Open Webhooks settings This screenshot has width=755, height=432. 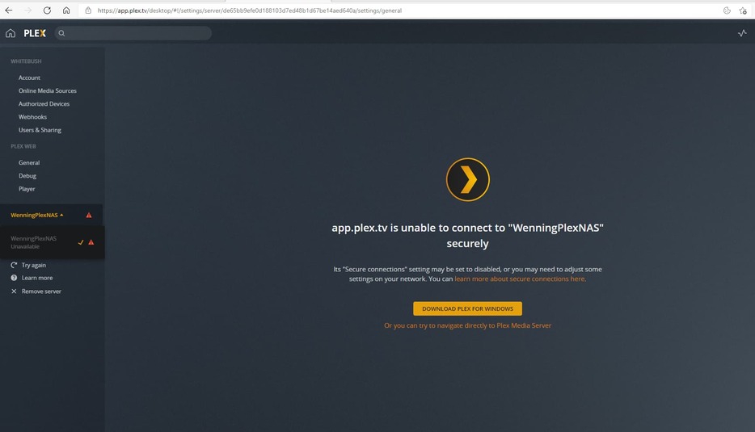tap(32, 117)
